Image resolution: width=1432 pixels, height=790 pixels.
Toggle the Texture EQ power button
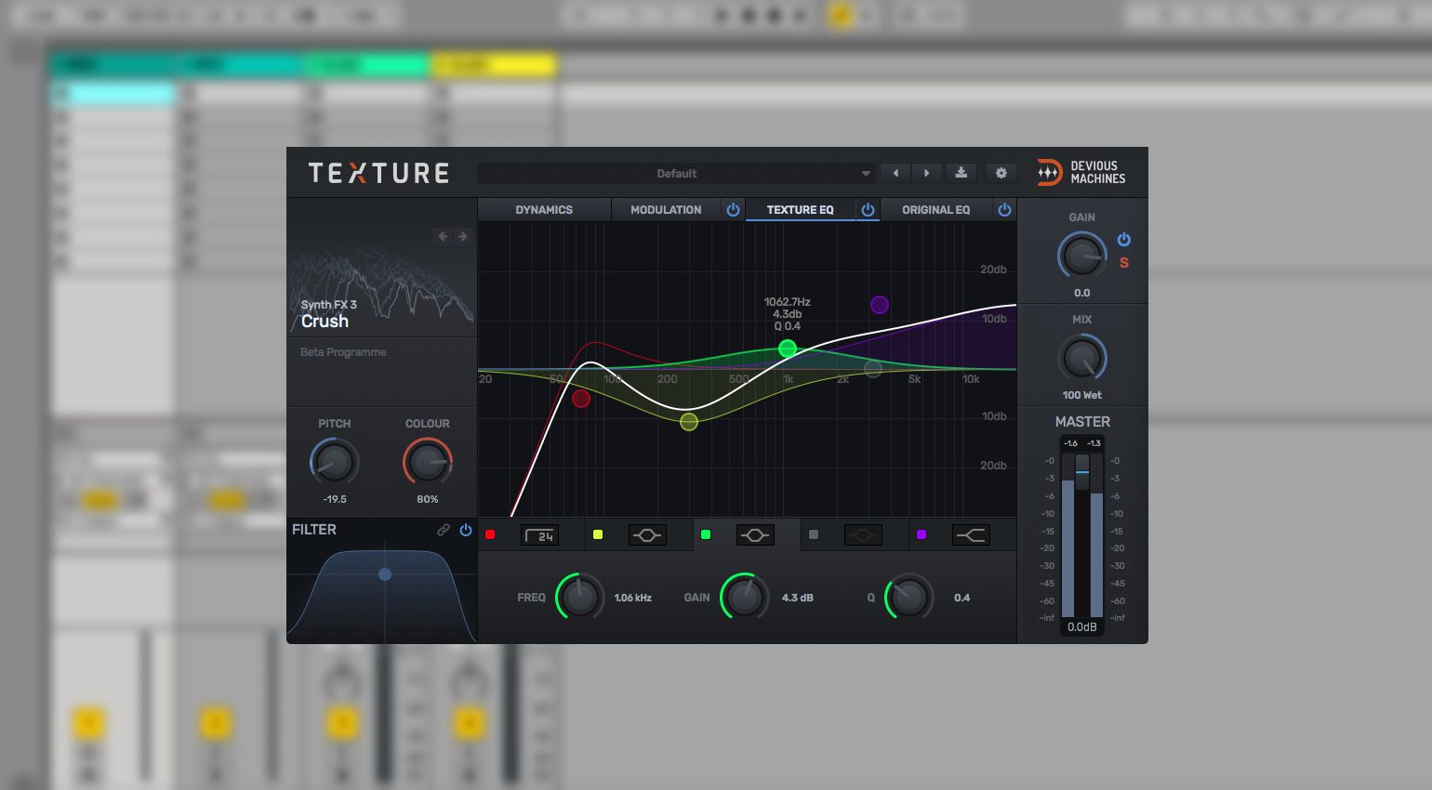pyautogui.click(x=868, y=210)
